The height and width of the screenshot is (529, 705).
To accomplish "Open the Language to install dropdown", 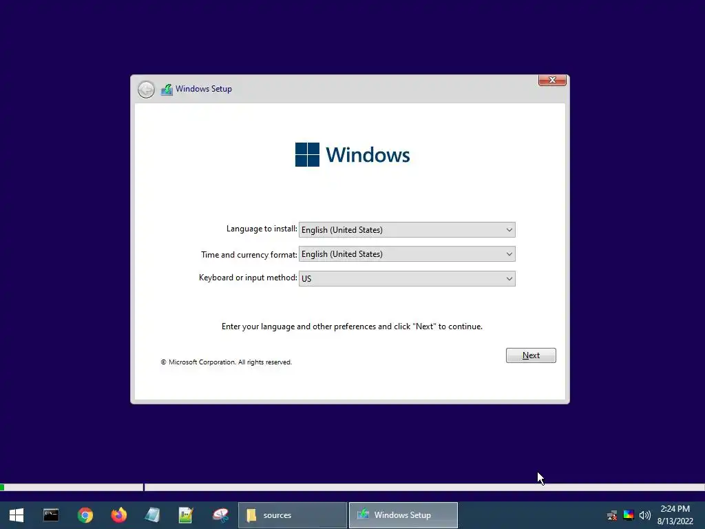I will 407,230.
